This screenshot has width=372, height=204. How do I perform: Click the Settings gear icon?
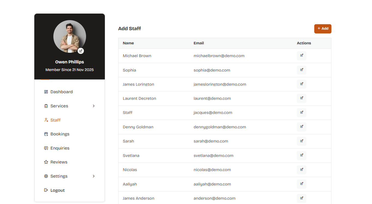point(46,176)
